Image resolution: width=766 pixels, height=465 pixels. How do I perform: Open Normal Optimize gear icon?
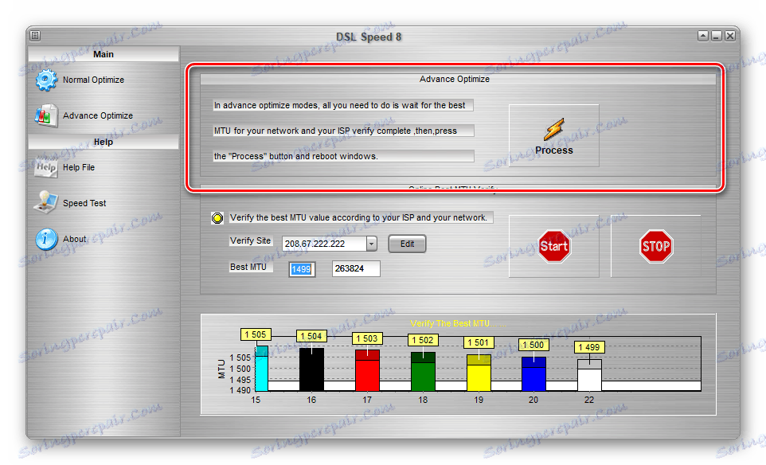(x=46, y=80)
